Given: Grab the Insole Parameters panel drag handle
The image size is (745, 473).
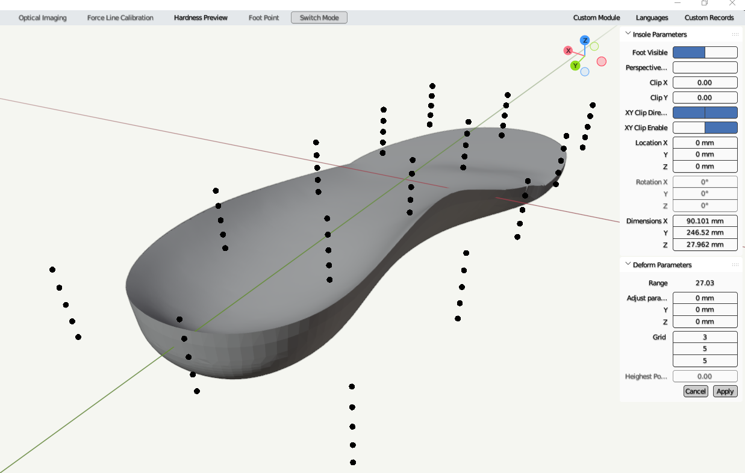Looking at the screenshot, I should (735, 34).
